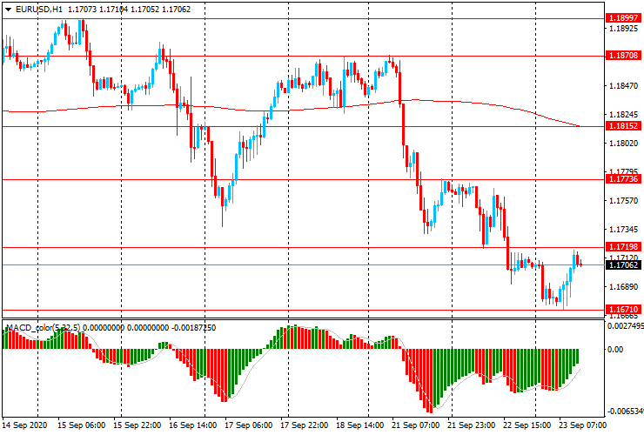This screenshot has height=435, width=644.
Task: Select the MACD scale value 0.0027495
Action: pyautogui.click(x=626, y=325)
